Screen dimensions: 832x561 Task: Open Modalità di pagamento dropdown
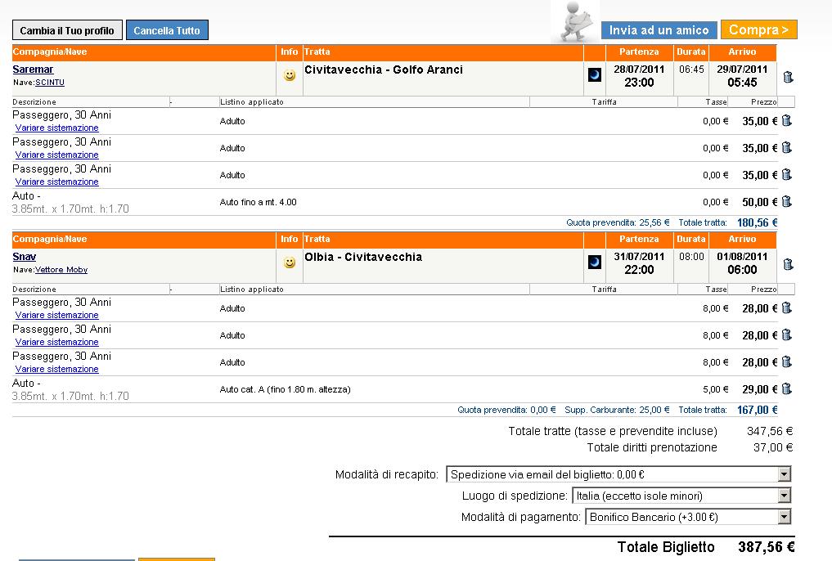784,517
